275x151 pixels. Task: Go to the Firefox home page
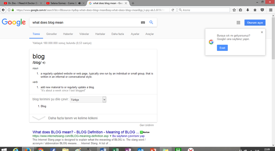pos(255,10)
